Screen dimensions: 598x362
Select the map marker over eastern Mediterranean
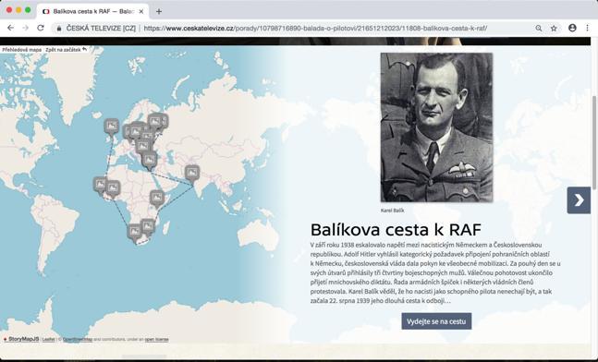(149, 161)
